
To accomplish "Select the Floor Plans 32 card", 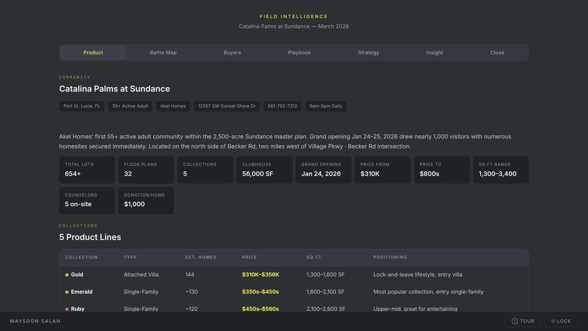I will click(x=146, y=170).
